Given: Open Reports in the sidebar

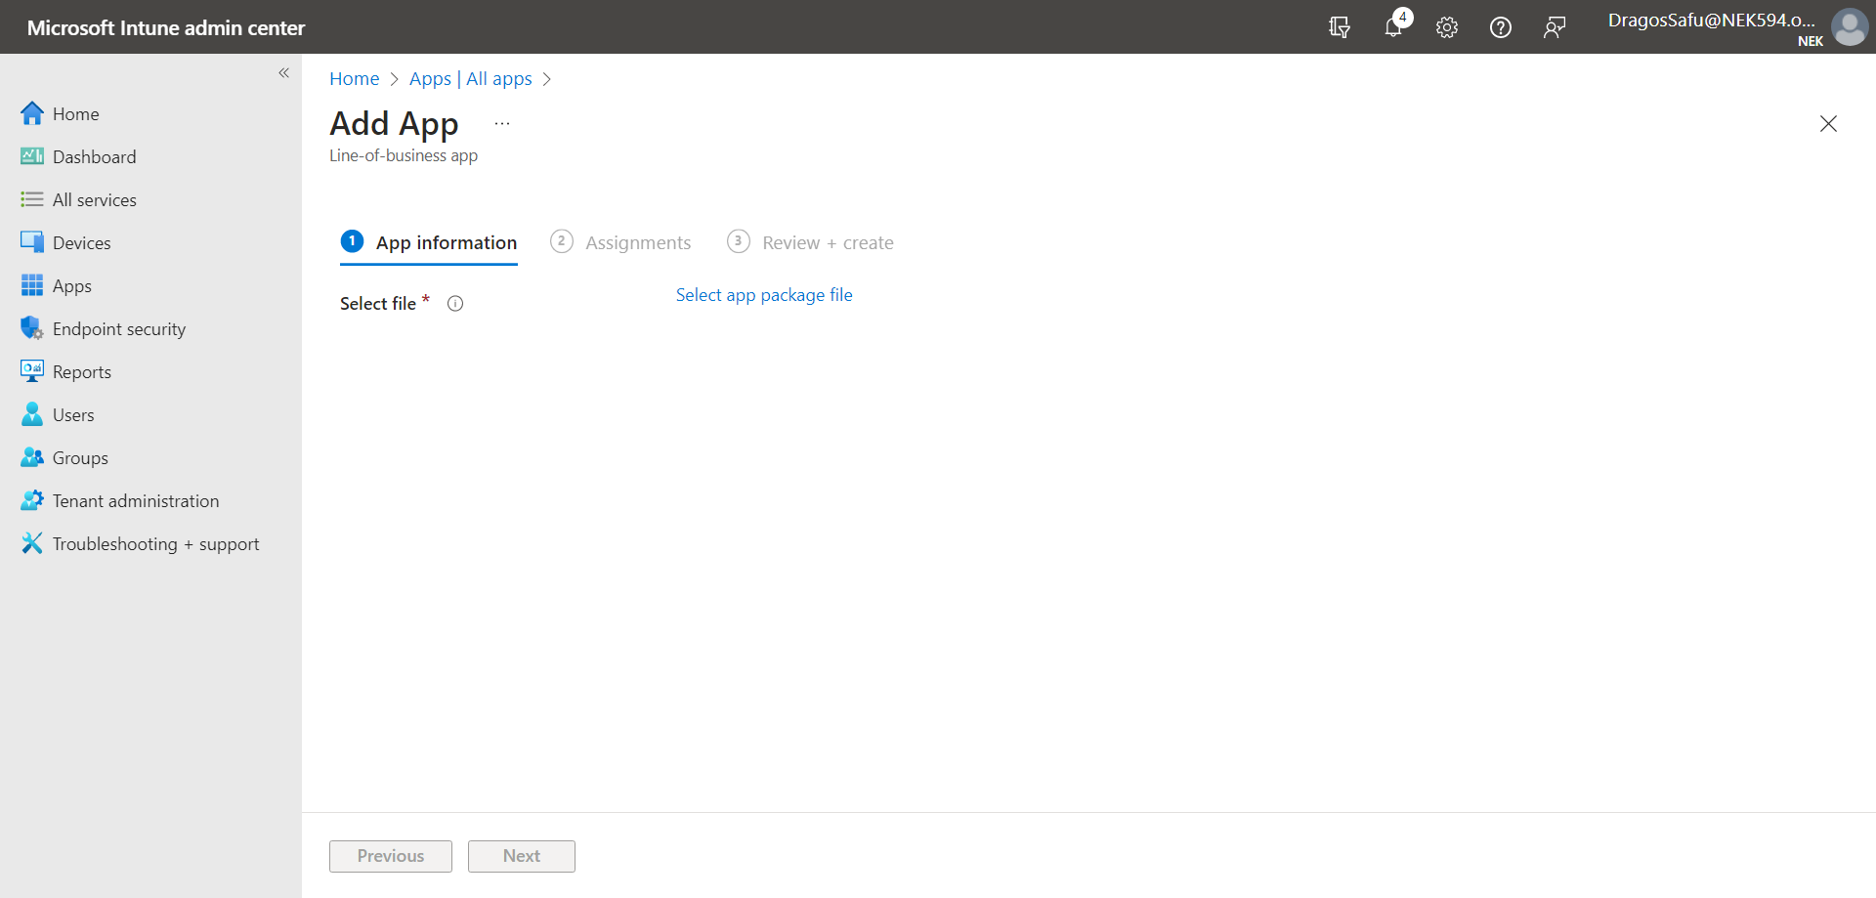Looking at the screenshot, I should click(82, 372).
